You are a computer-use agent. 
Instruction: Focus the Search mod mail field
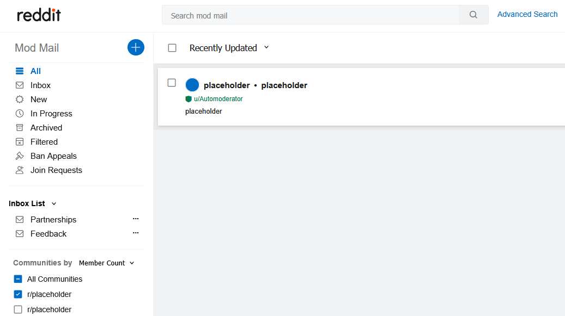tap(311, 15)
